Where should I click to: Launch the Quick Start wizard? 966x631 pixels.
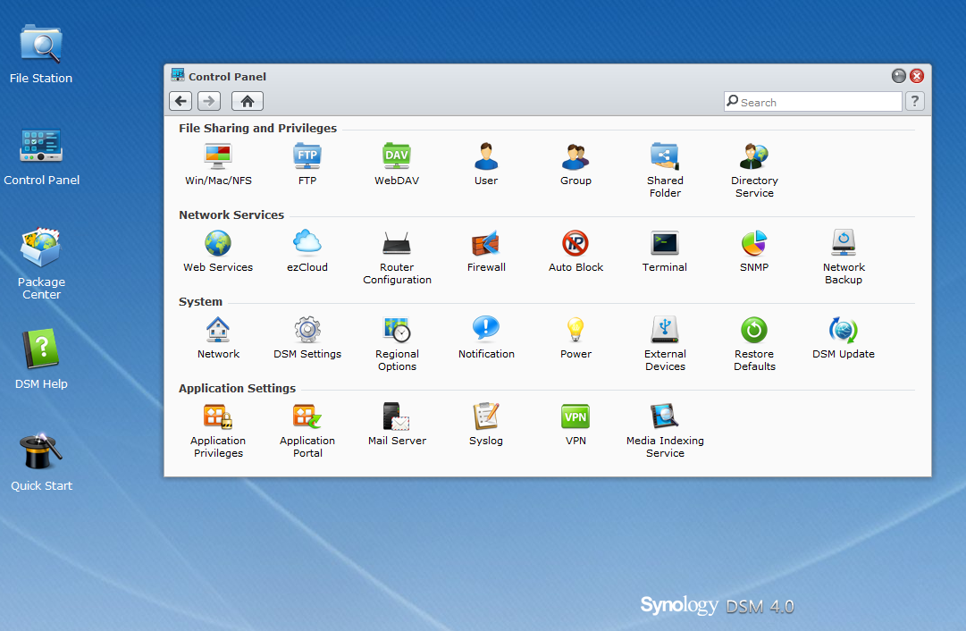41,461
